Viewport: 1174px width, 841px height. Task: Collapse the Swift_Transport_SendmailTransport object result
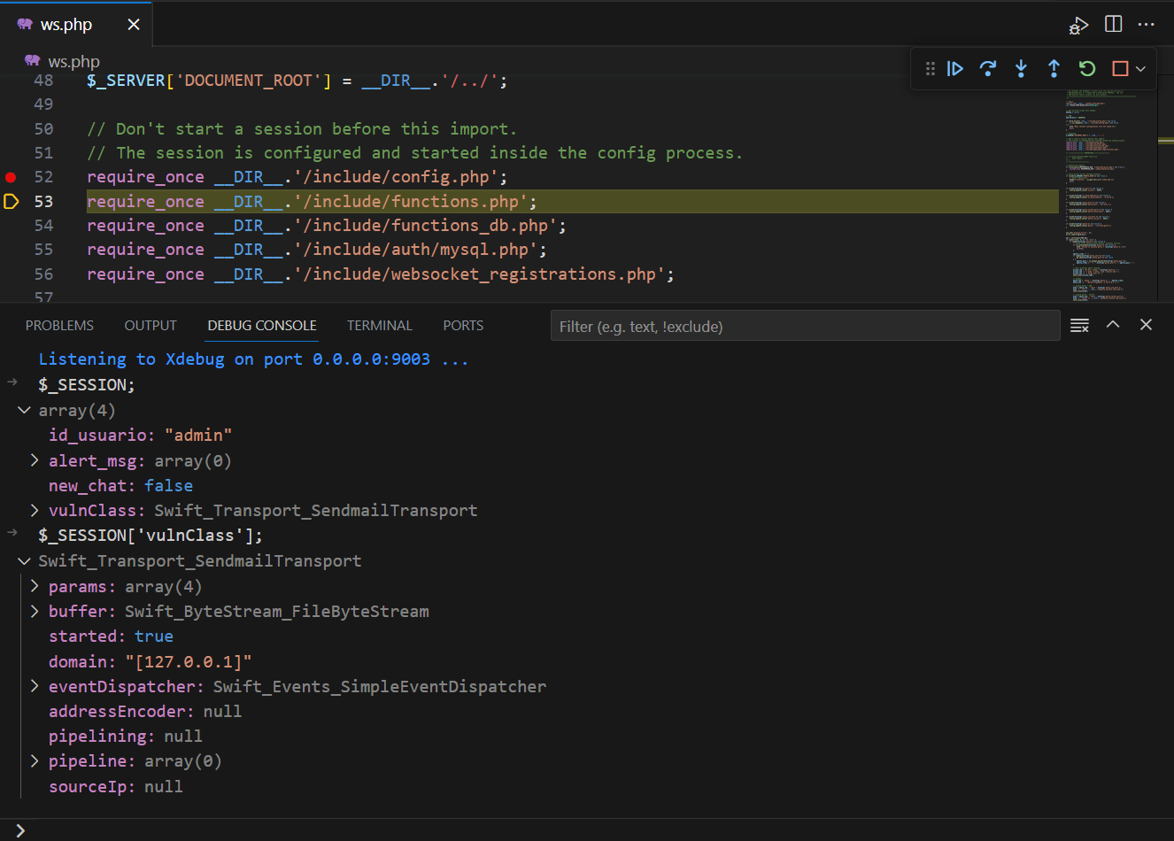click(x=24, y=561)
